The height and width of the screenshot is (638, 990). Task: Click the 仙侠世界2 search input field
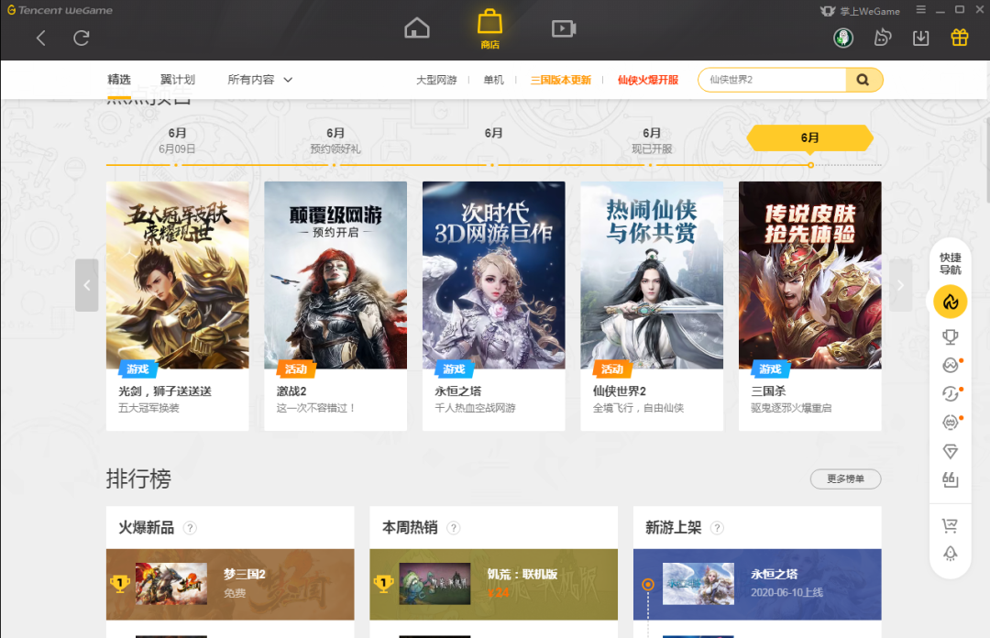coord(772,80)
